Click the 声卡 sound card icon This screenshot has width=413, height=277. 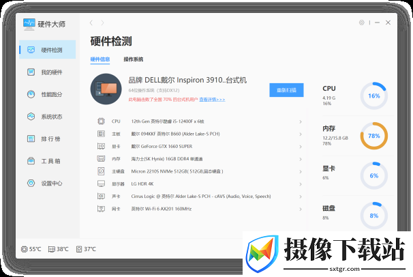coord(101,196)
